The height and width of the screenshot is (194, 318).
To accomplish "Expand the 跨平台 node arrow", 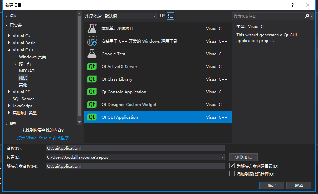I will tap(15, 64).
